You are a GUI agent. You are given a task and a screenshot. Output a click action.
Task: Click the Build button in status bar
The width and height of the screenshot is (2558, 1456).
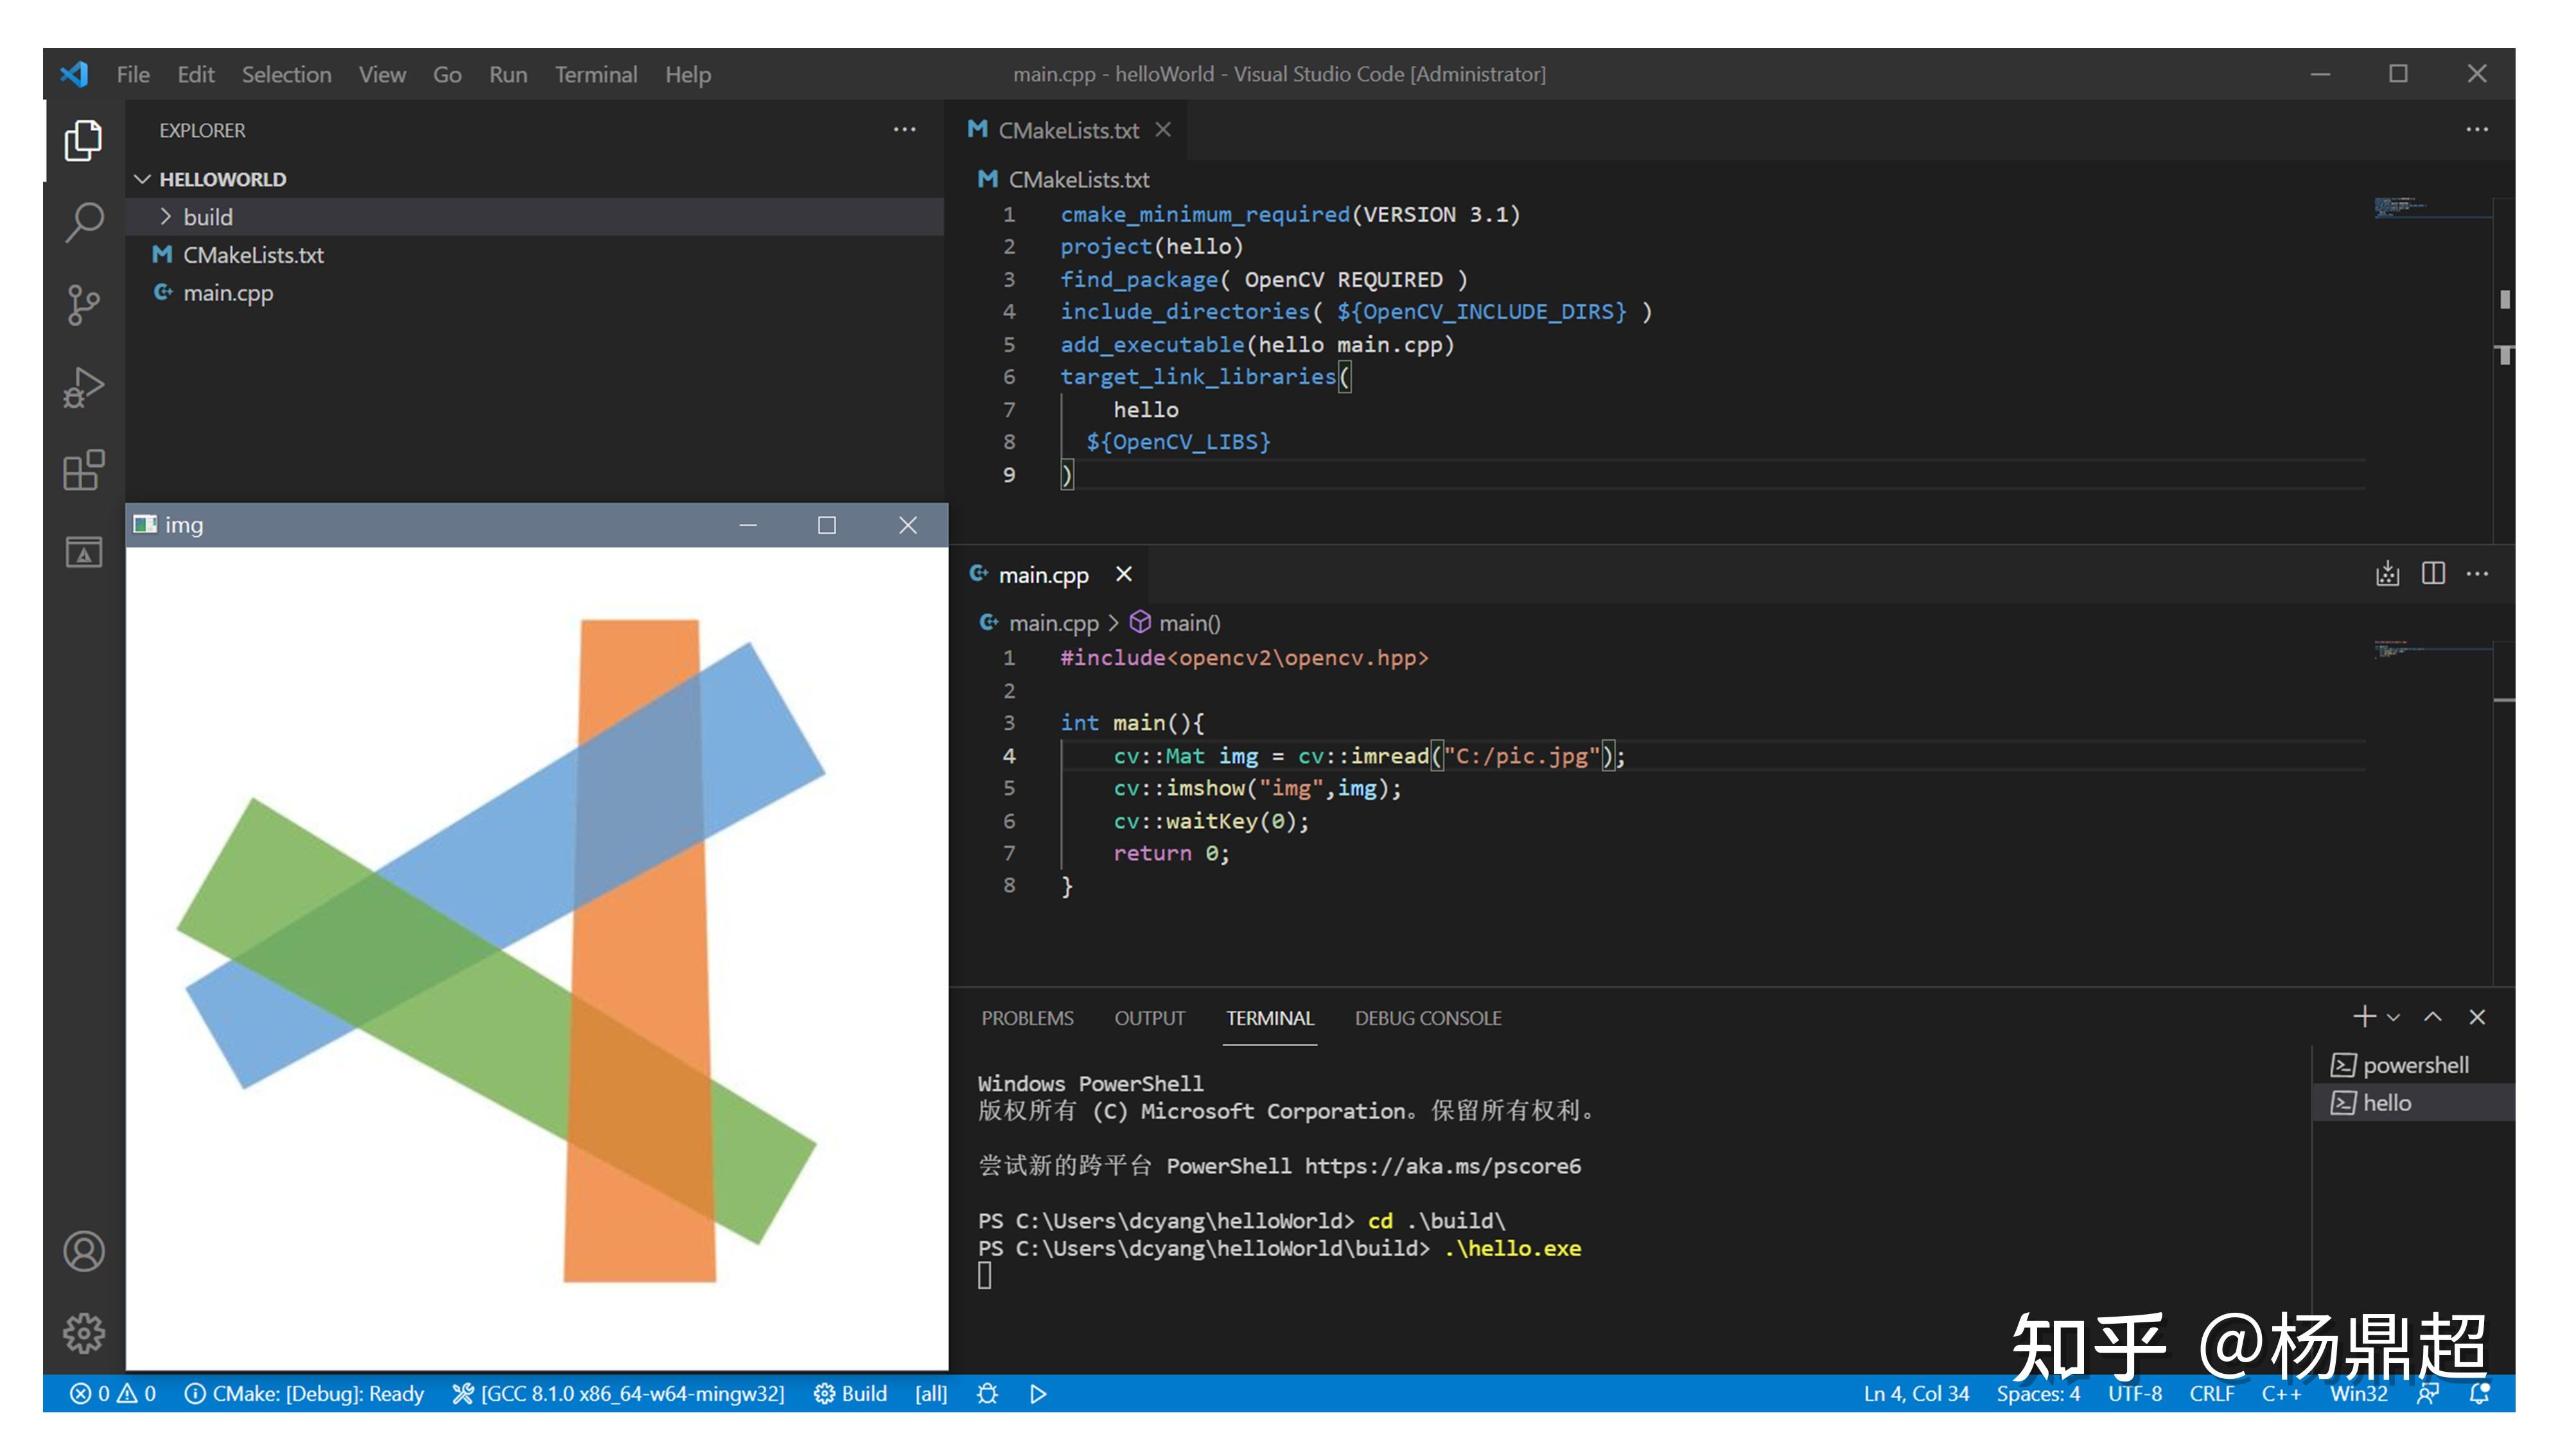[x=850, y=1394]
